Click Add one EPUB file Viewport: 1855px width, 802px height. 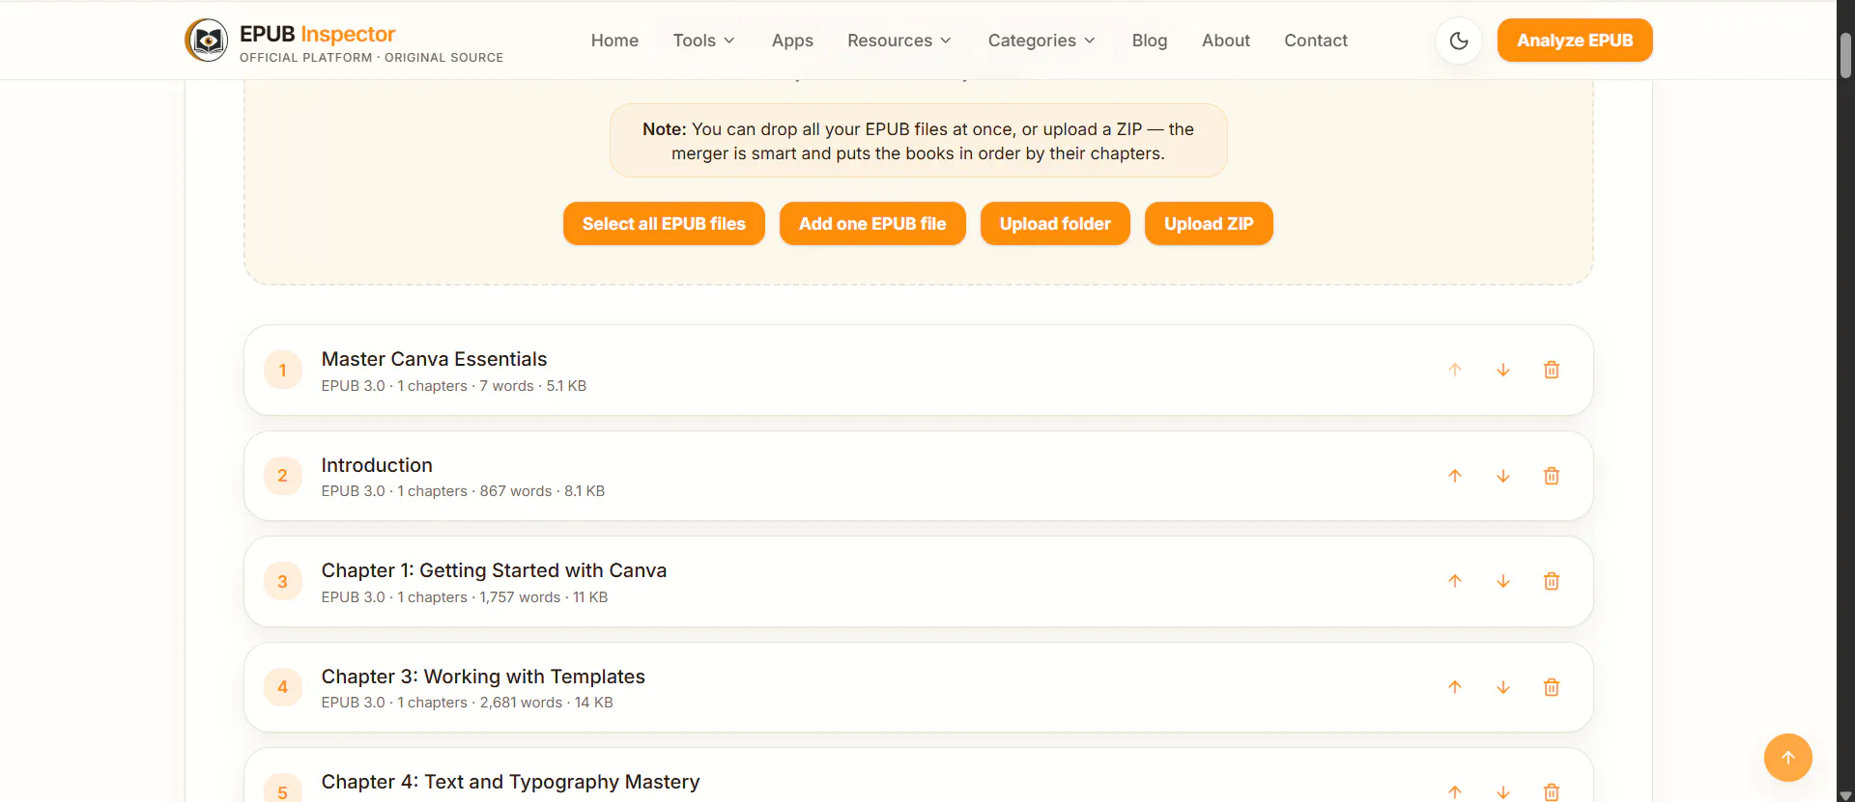(x=872, y=224)
